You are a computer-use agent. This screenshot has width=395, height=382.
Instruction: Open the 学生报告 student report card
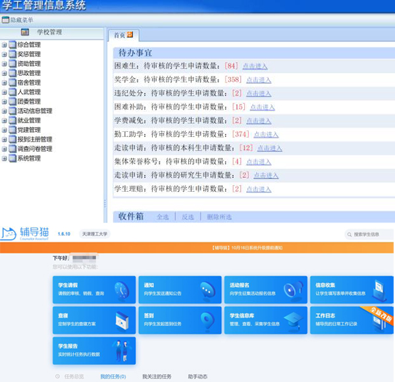click(x=93, y=350)
